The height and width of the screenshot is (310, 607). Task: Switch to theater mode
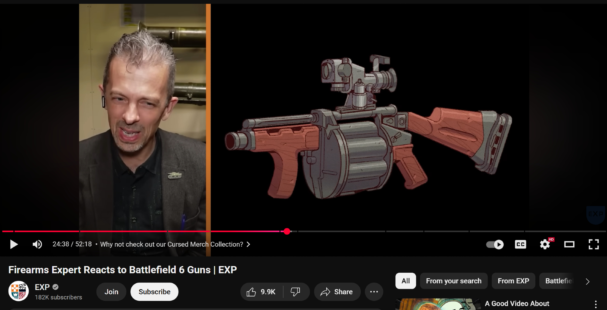coord(569,244)
